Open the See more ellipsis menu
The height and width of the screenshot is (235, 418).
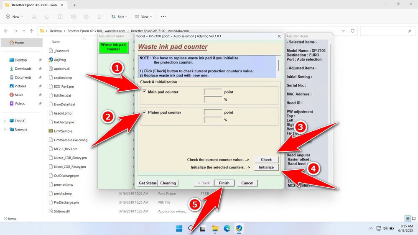pyautogui.click(x=163, y=17)
